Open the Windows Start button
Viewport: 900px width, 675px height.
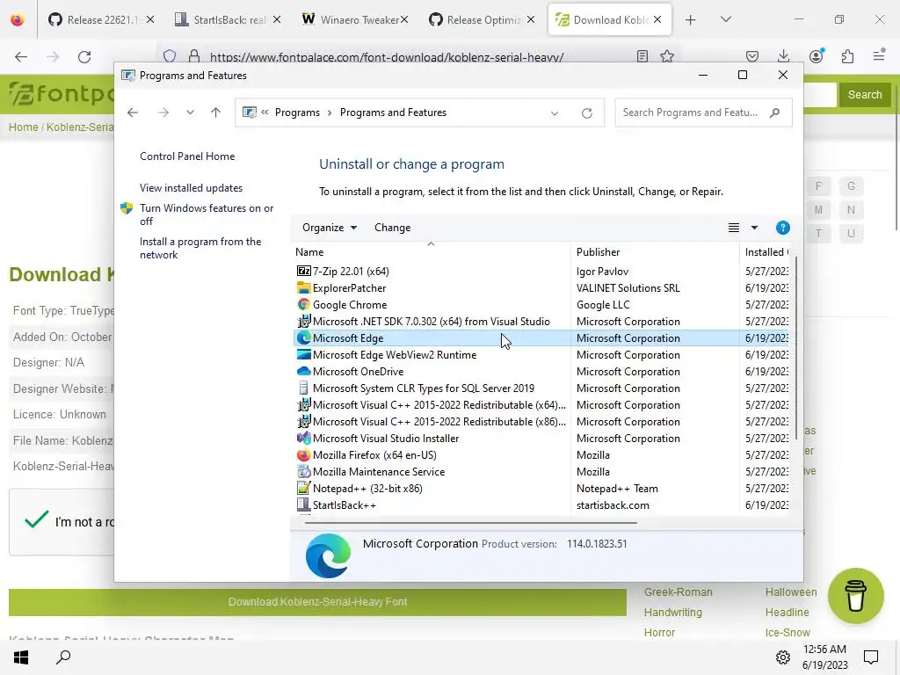[21, 657]
